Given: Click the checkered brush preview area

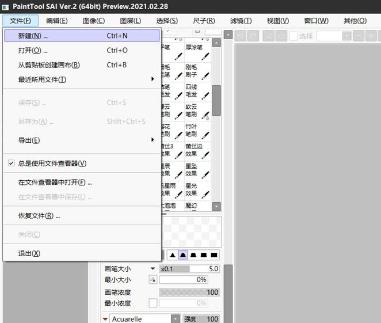Looking at the screenshot, I should click(192, 232).
